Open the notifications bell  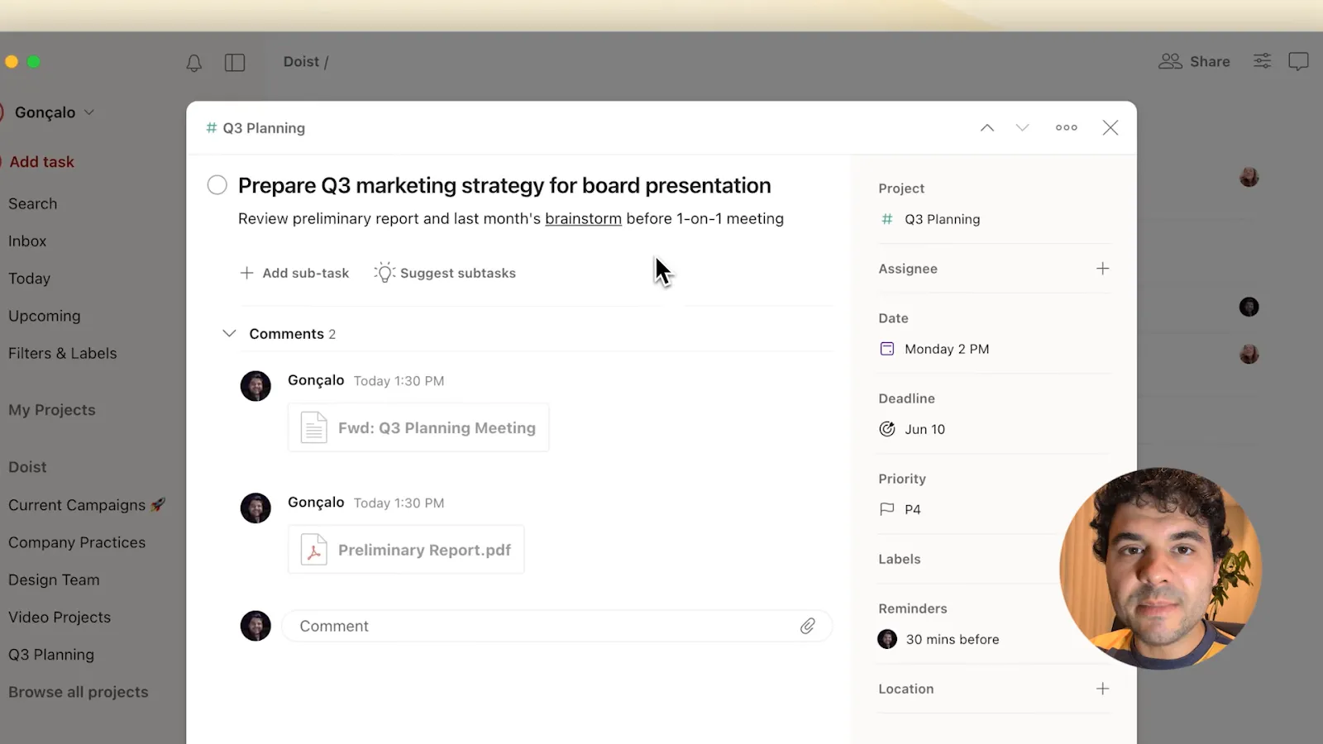(x=193, y=63)
